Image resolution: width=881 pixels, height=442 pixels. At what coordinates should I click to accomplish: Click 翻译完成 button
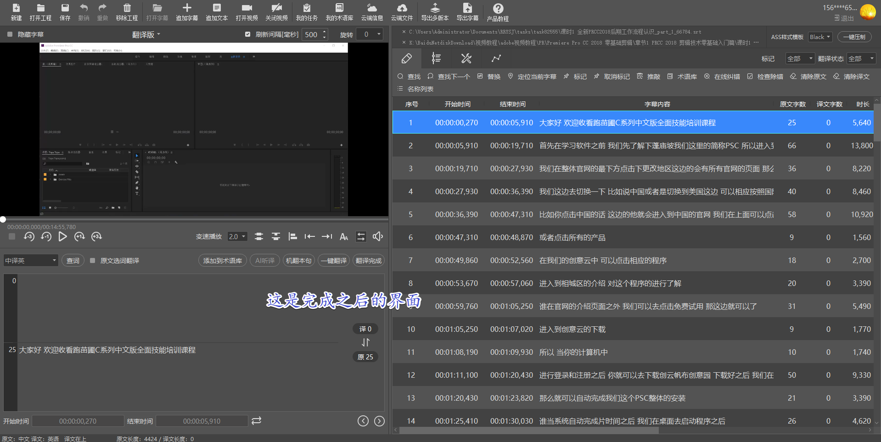(369, 261)
